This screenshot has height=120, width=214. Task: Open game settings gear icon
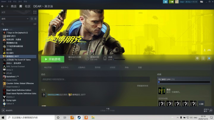197,58
